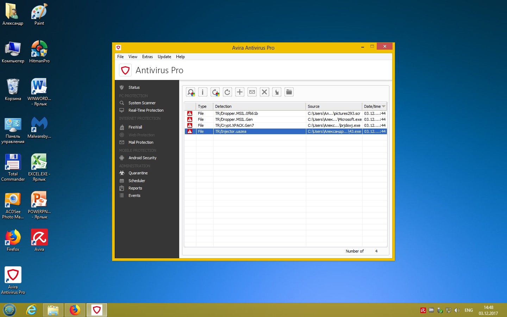
Task: Select the TR/Dropper.MSIL.0f661b quarantine entry
Action: pos(237,113)
